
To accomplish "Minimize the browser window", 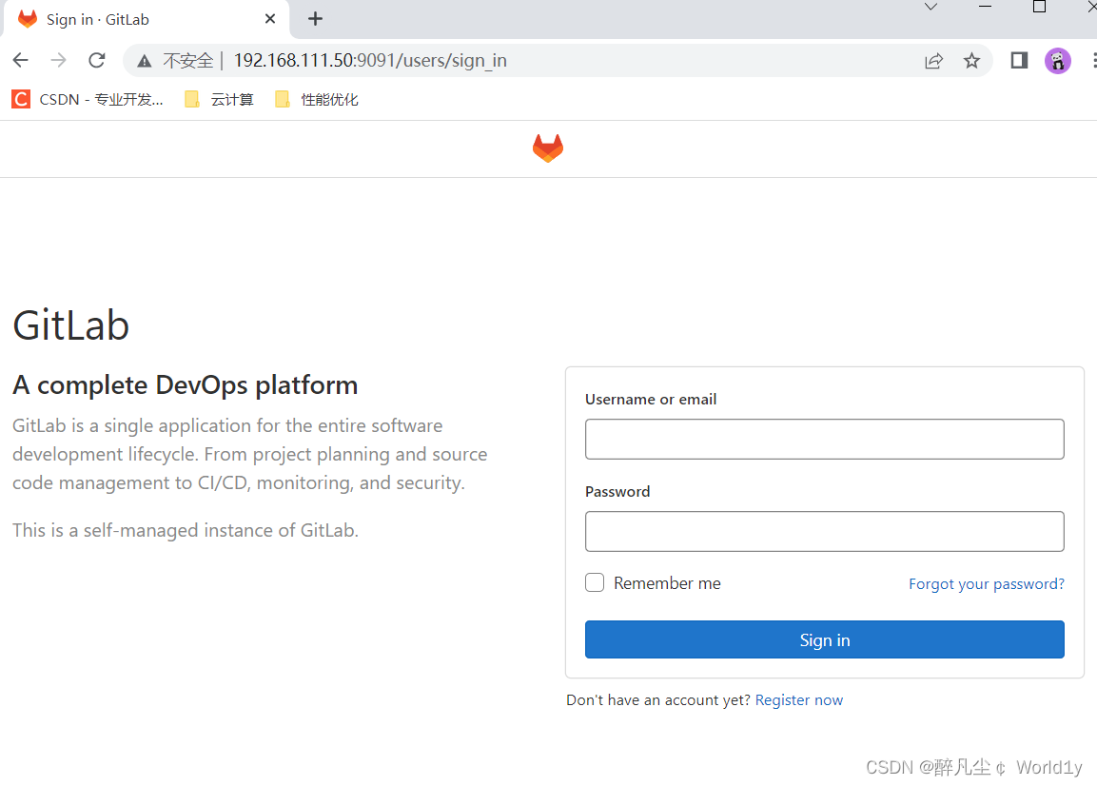I will pyautogui.click(x=985, y=7).
